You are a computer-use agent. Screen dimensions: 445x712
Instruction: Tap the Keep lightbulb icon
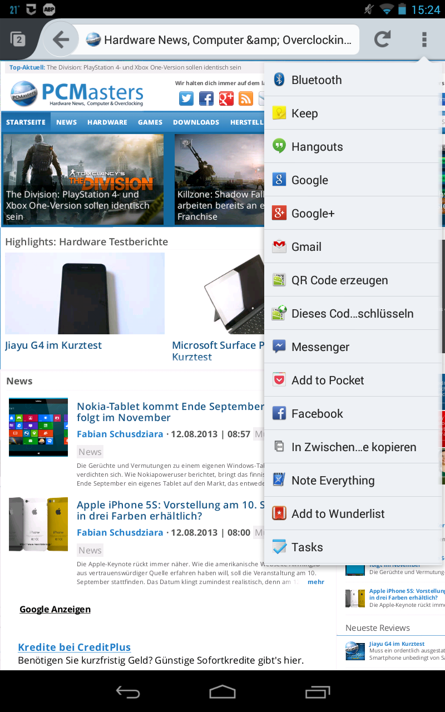(x=279, y=113)
